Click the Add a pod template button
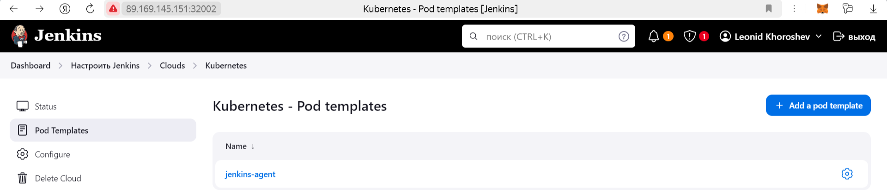The width and height of the screenshot is (887, 193). pyautogui.click(x=818, y=105)
